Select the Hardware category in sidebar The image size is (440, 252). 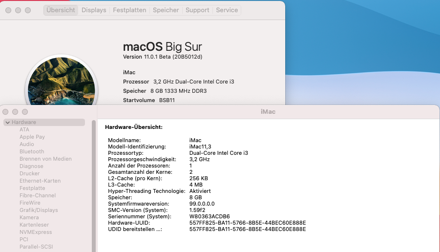(x=44, y=122)
